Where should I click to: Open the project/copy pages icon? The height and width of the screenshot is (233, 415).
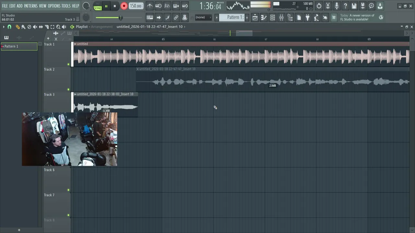click(299, 17)
